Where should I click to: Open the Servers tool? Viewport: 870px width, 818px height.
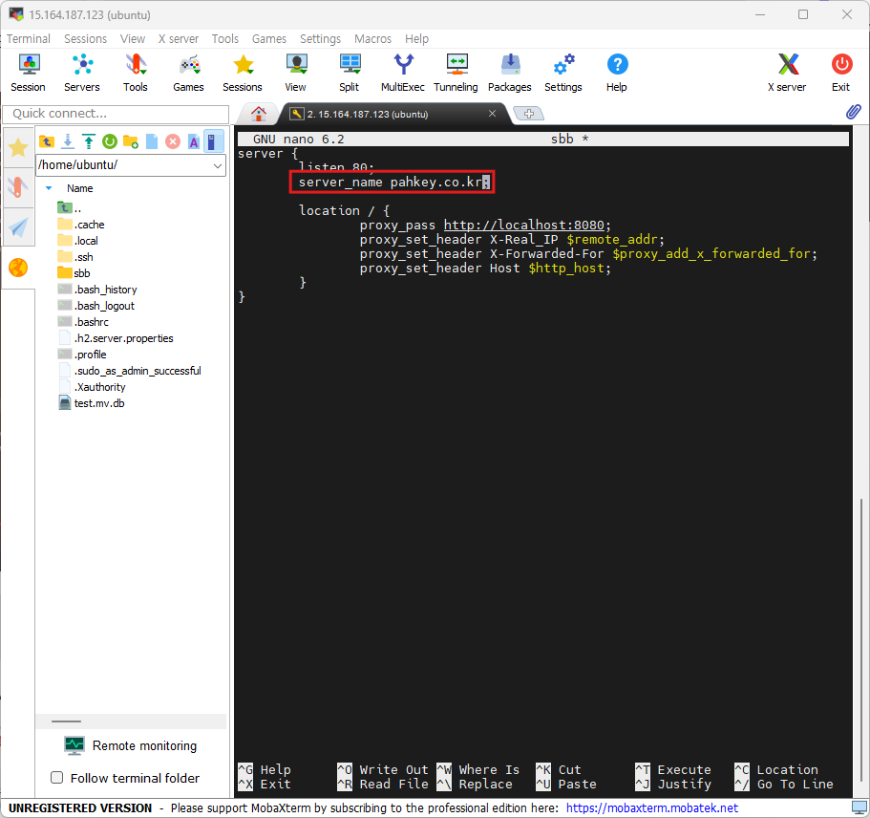[82, 73]
